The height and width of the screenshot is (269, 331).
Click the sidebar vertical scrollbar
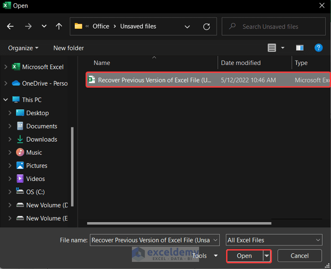pos(72,167)
